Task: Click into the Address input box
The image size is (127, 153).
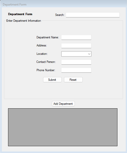Action: tap(76, 46)
